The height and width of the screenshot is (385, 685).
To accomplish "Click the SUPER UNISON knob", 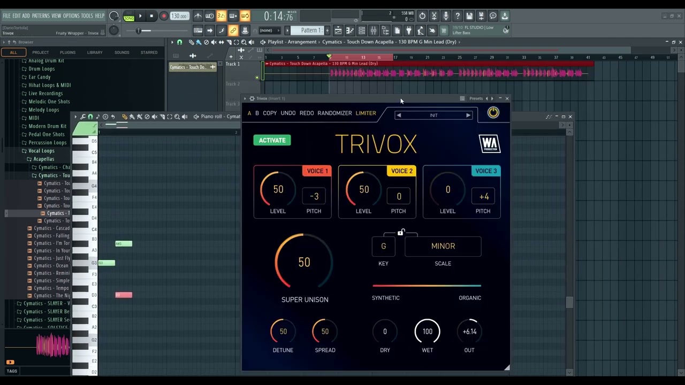I will point(304,262).
